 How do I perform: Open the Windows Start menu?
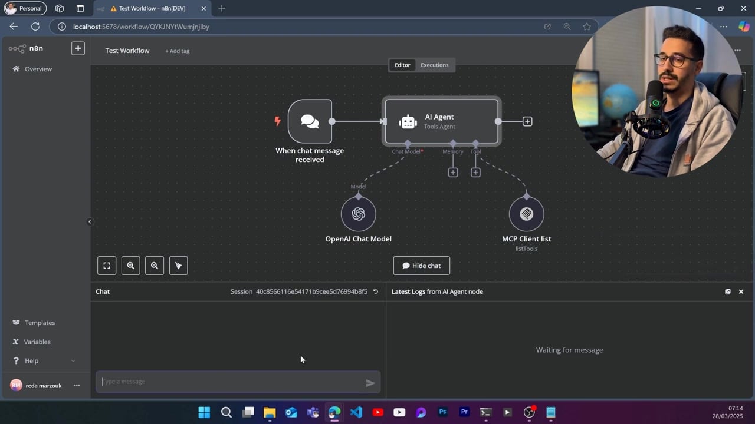click(204, 412)
